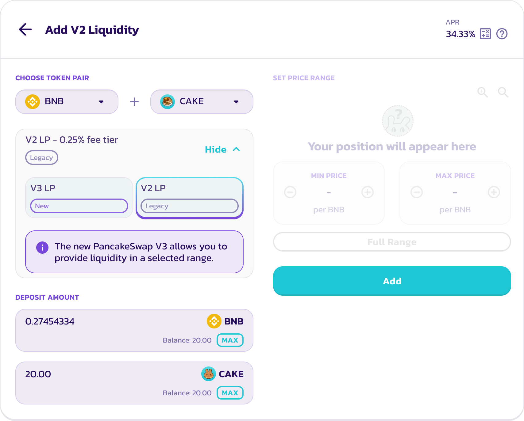This screenshot has width=524, height=421.
Task: Click the BNB deposit amount field
Action: pyautogui.click(x=92, y=322)
